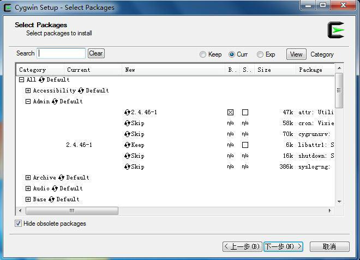This screenshot has height=260, width=360.
Task: Select the Keep radio button
Action: 203,54
